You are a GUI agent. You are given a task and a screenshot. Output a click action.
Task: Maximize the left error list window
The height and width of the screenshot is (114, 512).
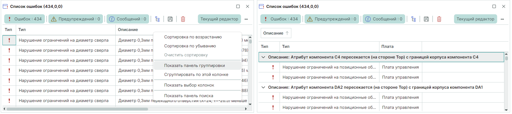click(238, 6)
